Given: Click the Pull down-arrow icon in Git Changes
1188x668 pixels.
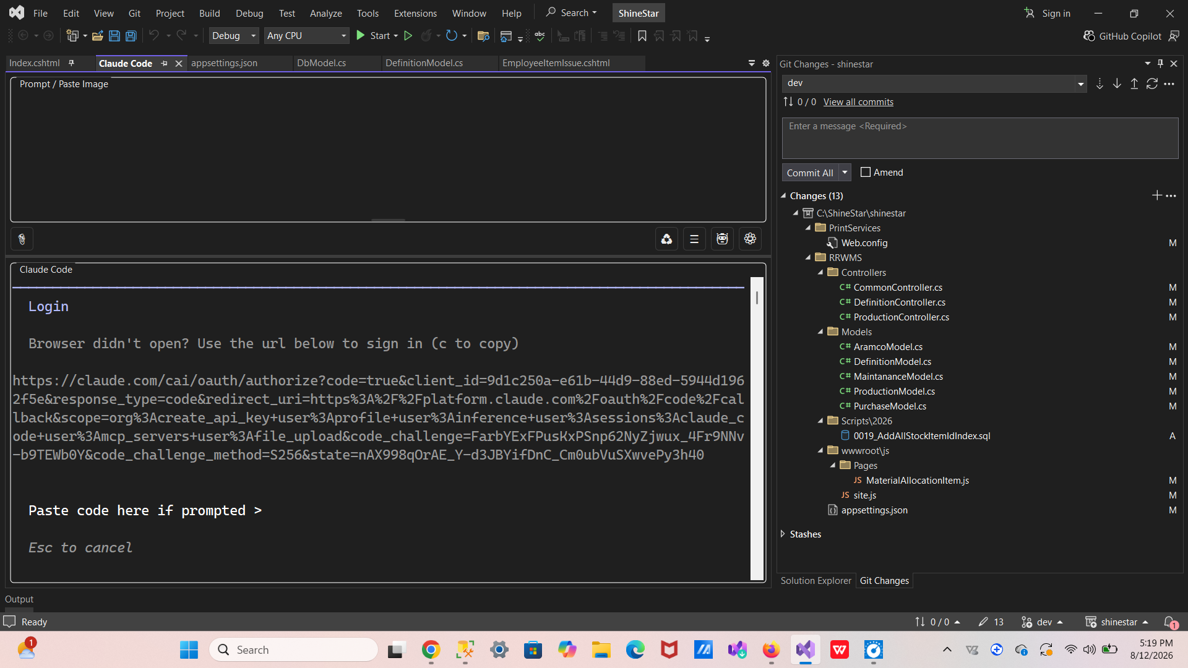Looking at the screenshot, I should click(x=1117, y=83).
